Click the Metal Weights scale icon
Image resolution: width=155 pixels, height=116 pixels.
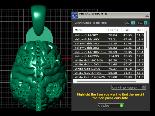pos(75,15)
